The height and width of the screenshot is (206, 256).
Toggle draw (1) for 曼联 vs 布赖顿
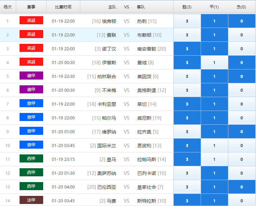215,35
